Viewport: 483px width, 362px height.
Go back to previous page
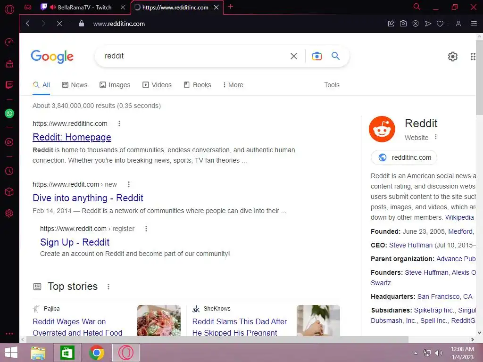28,24
